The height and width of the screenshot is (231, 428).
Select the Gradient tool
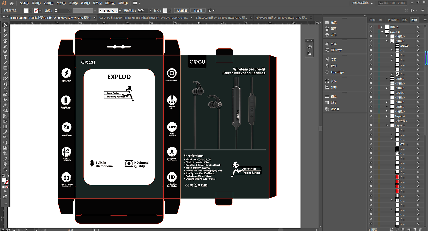[x=5, y=127]
